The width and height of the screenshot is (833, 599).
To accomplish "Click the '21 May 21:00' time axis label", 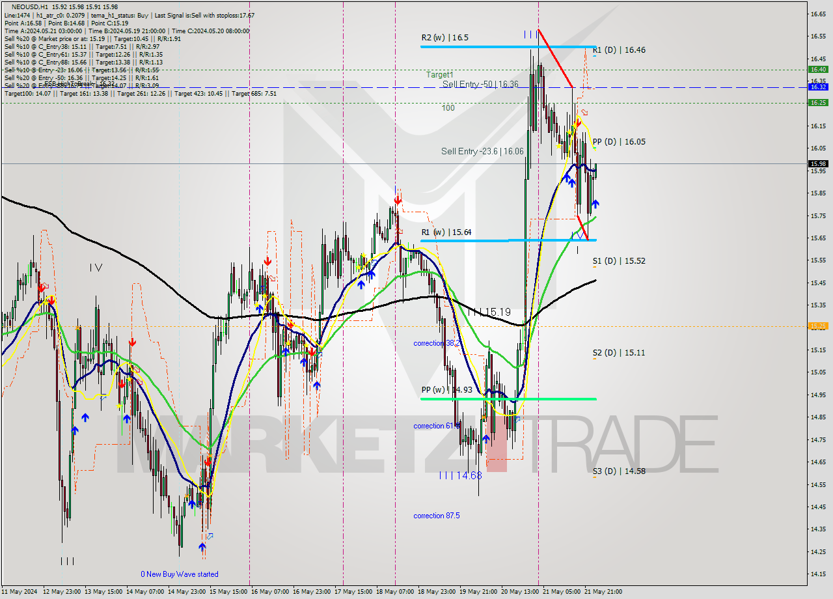I will tap(603, 592).
